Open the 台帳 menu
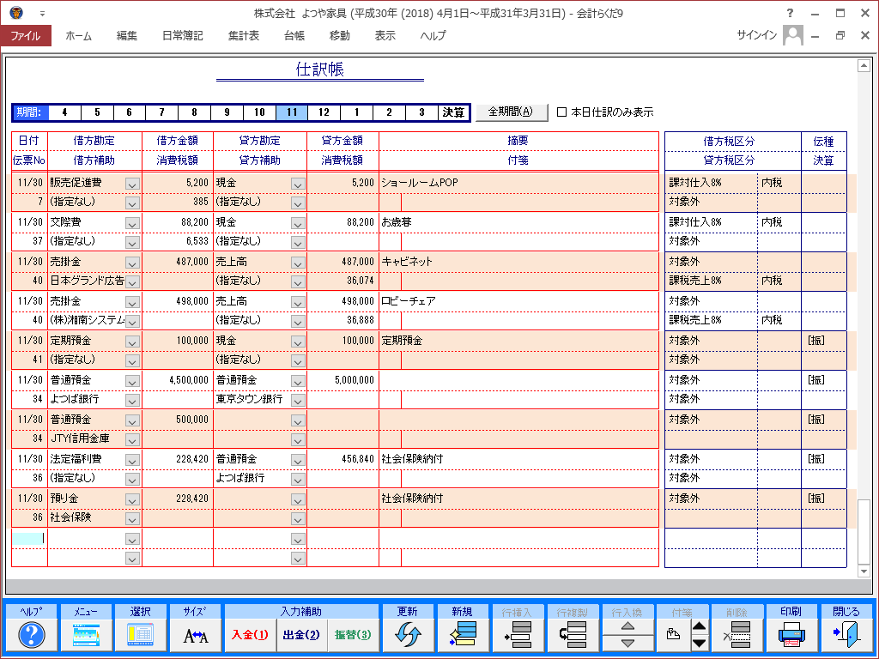The image size is (879, 659). pyautogui.click(x=294, y=35)
